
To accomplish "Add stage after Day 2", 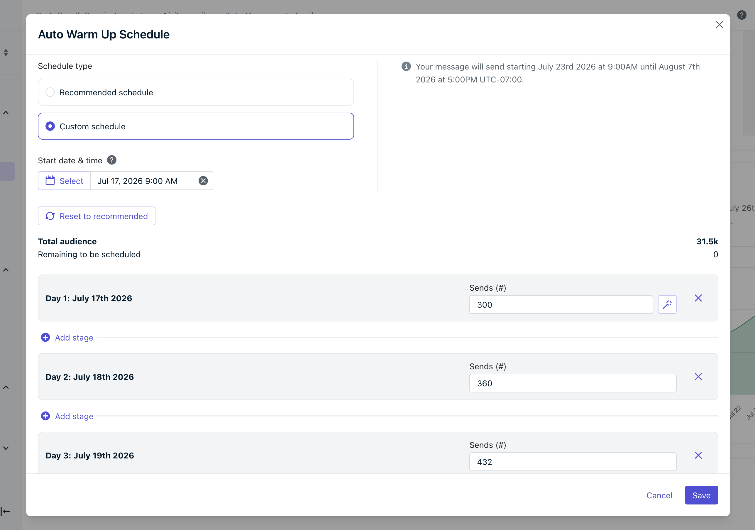I will pyautogui.click(x=67, y=416).
